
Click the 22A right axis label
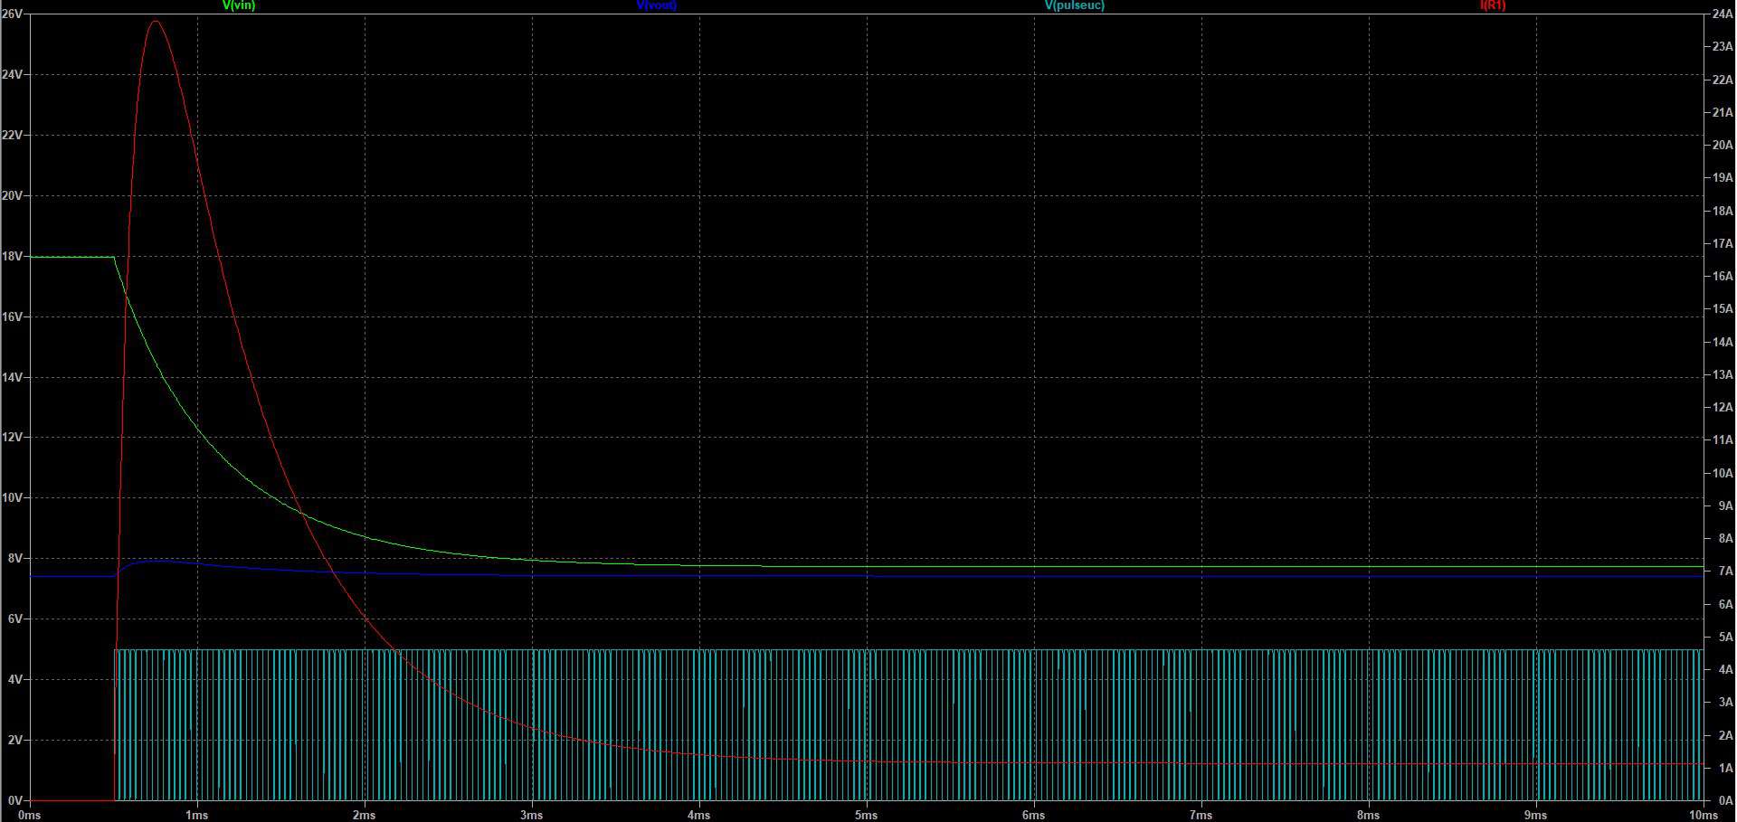(1723, 80)
